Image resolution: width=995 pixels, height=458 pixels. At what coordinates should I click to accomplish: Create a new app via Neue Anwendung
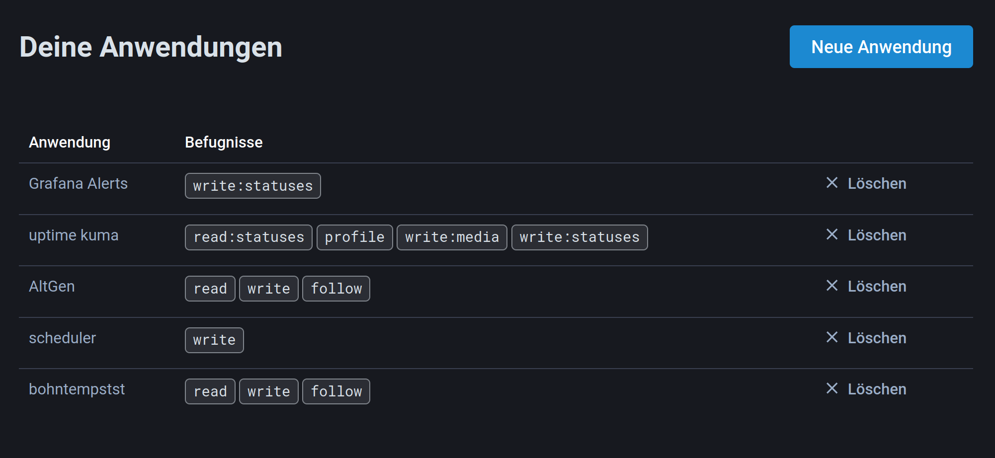pyautogui.click(x=881, y=47)
